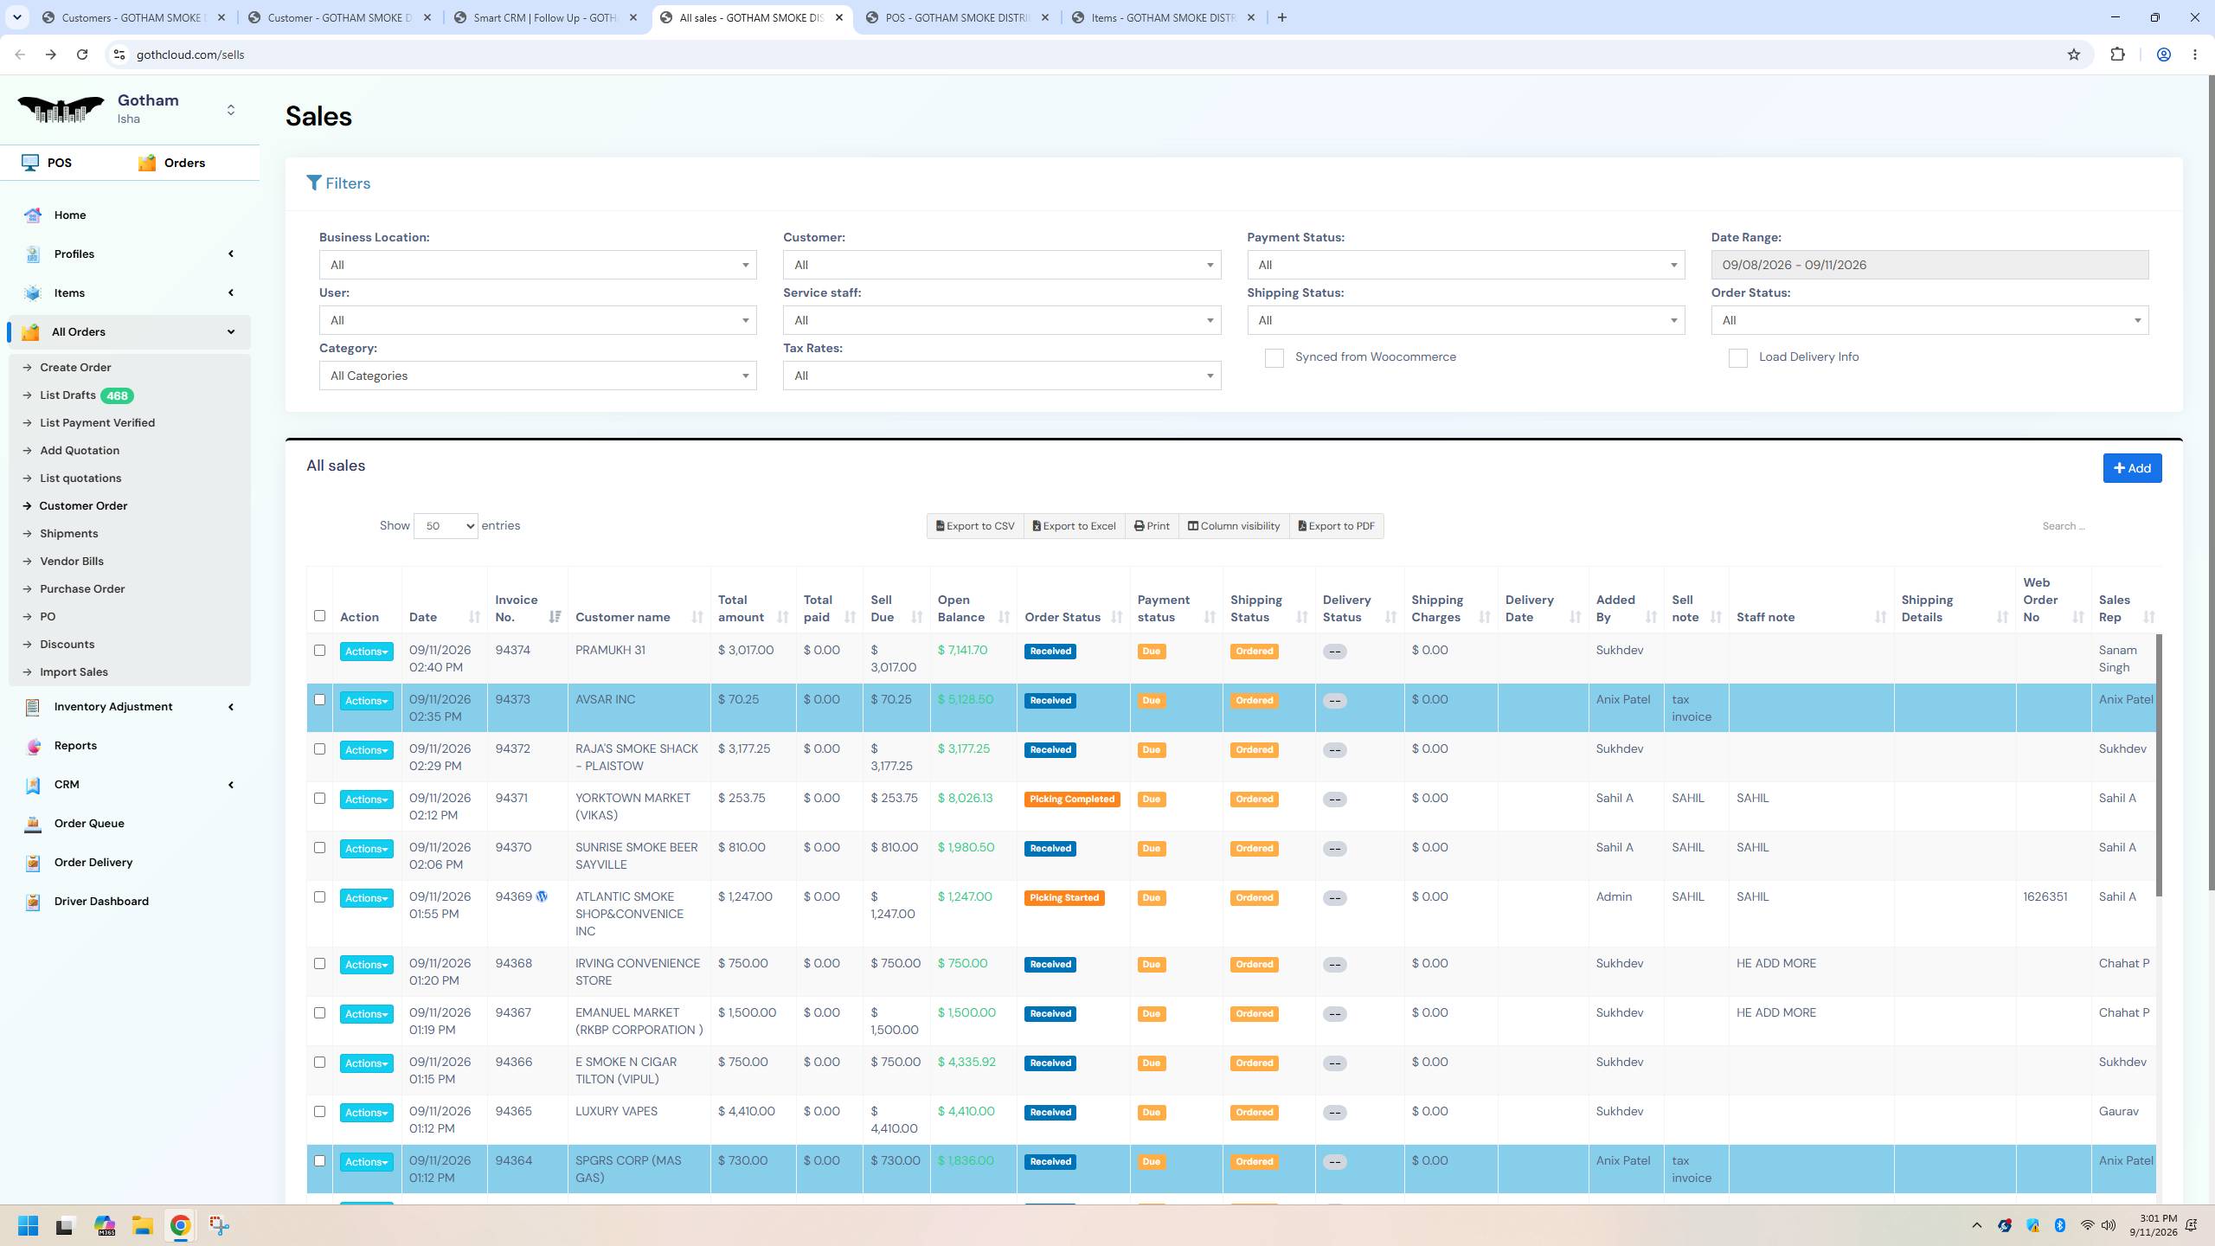Tick the Load Delivery Info checkbox
The image size is (2215, 1246).
tap(1737, 358)
